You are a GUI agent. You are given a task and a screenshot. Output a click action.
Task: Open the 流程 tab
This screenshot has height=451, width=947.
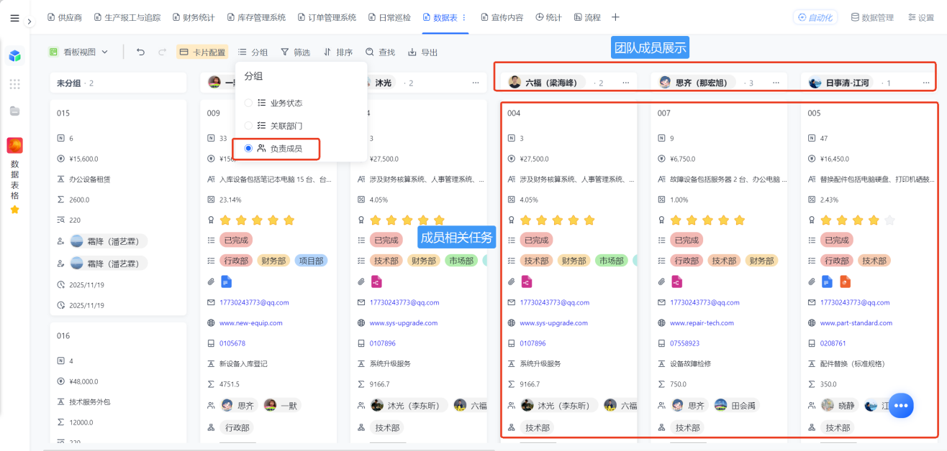pos(587,17)
